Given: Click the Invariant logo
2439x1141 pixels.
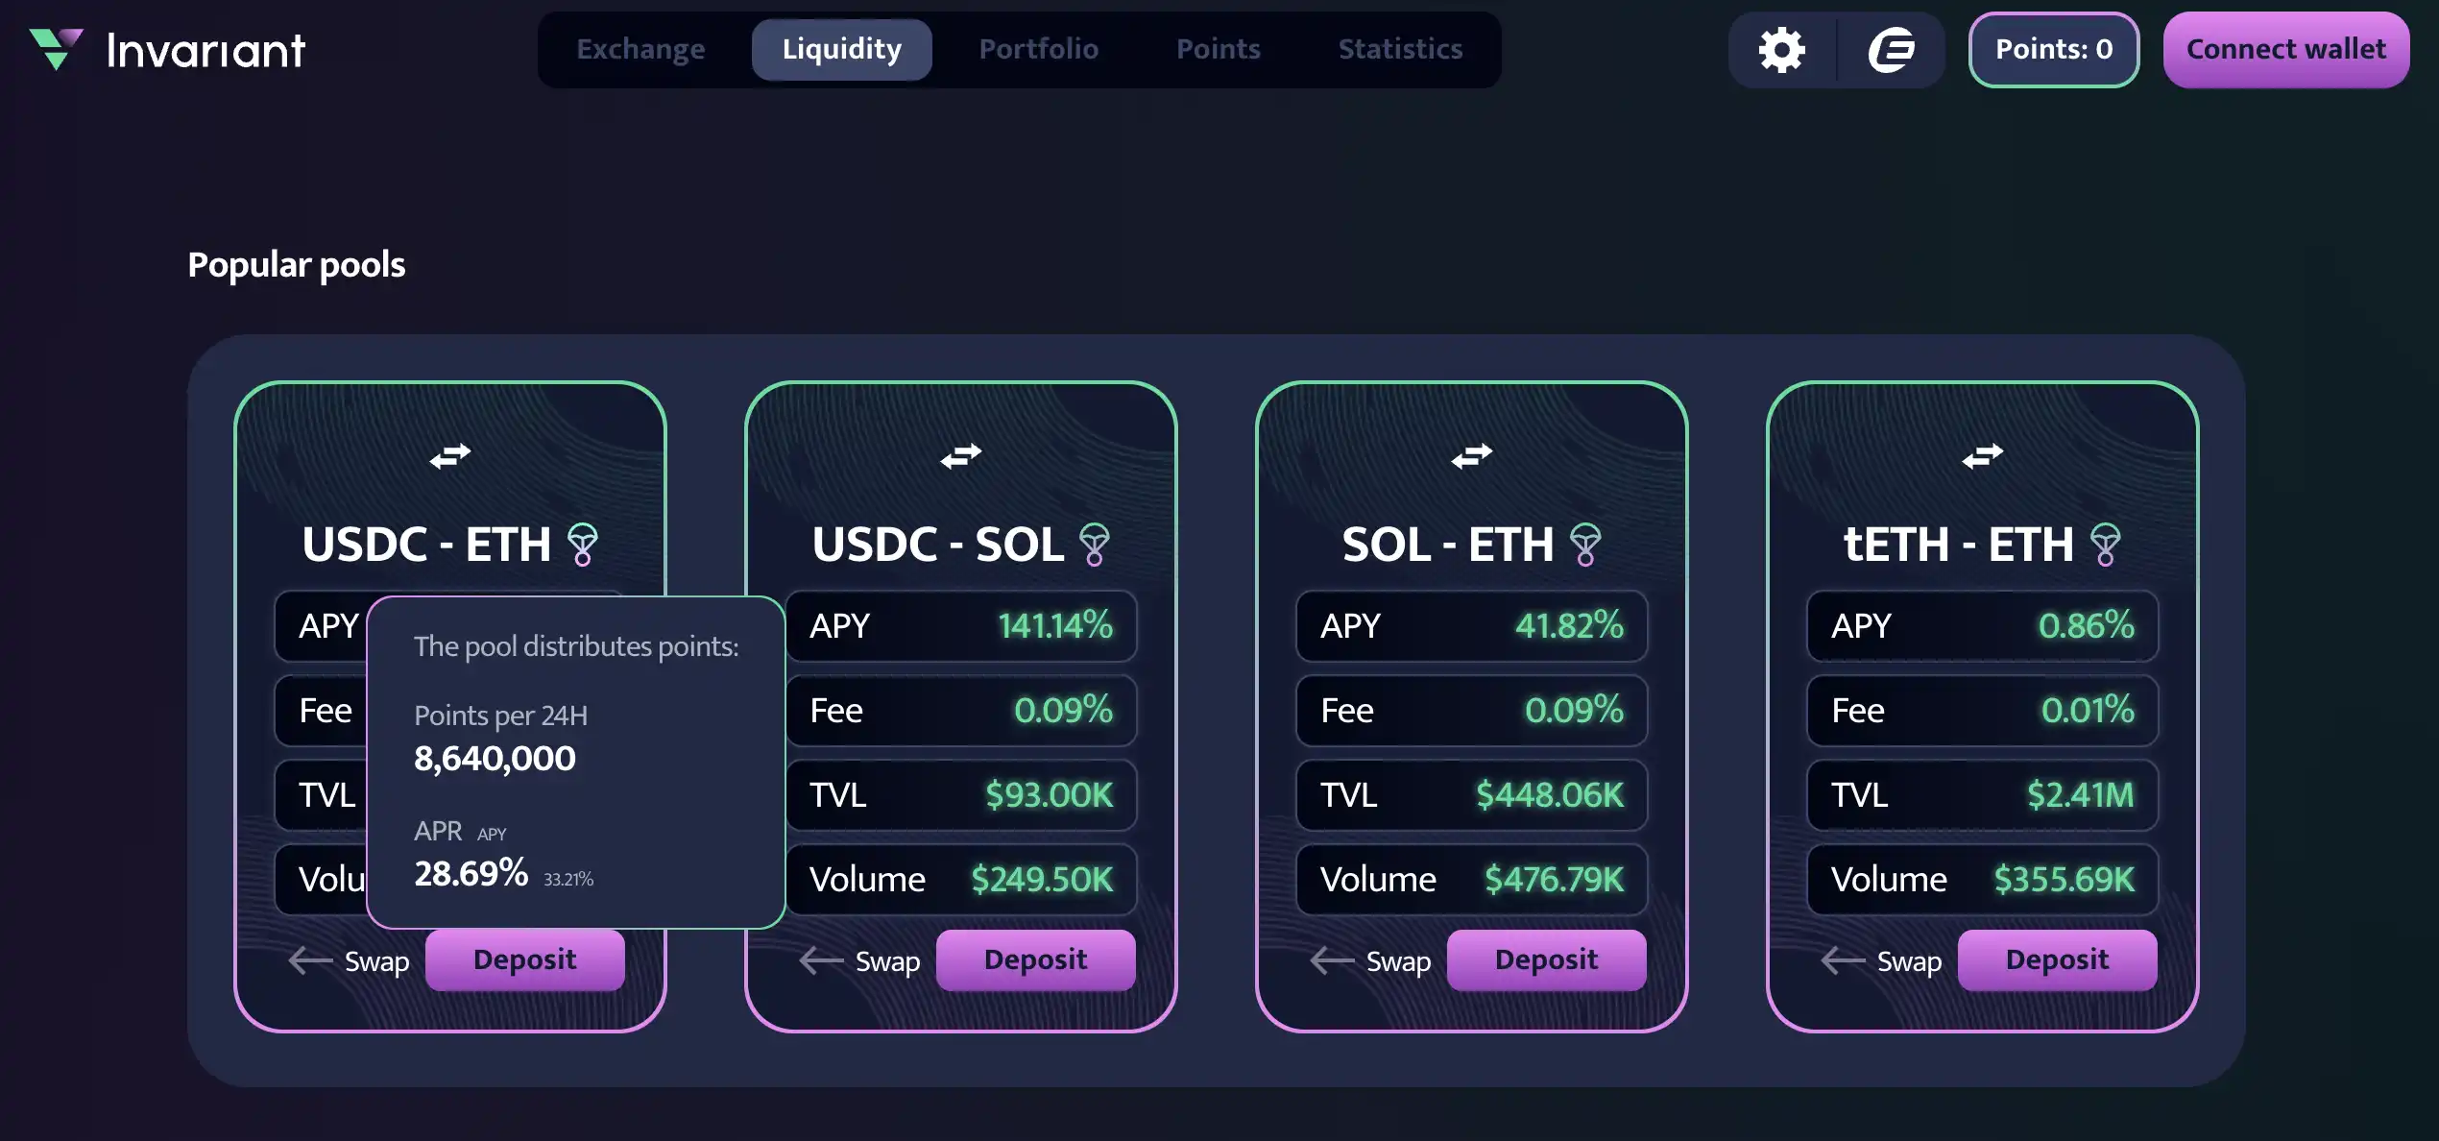Looking at the screenshot, I should pyautogui.click(x=167, y=50).
